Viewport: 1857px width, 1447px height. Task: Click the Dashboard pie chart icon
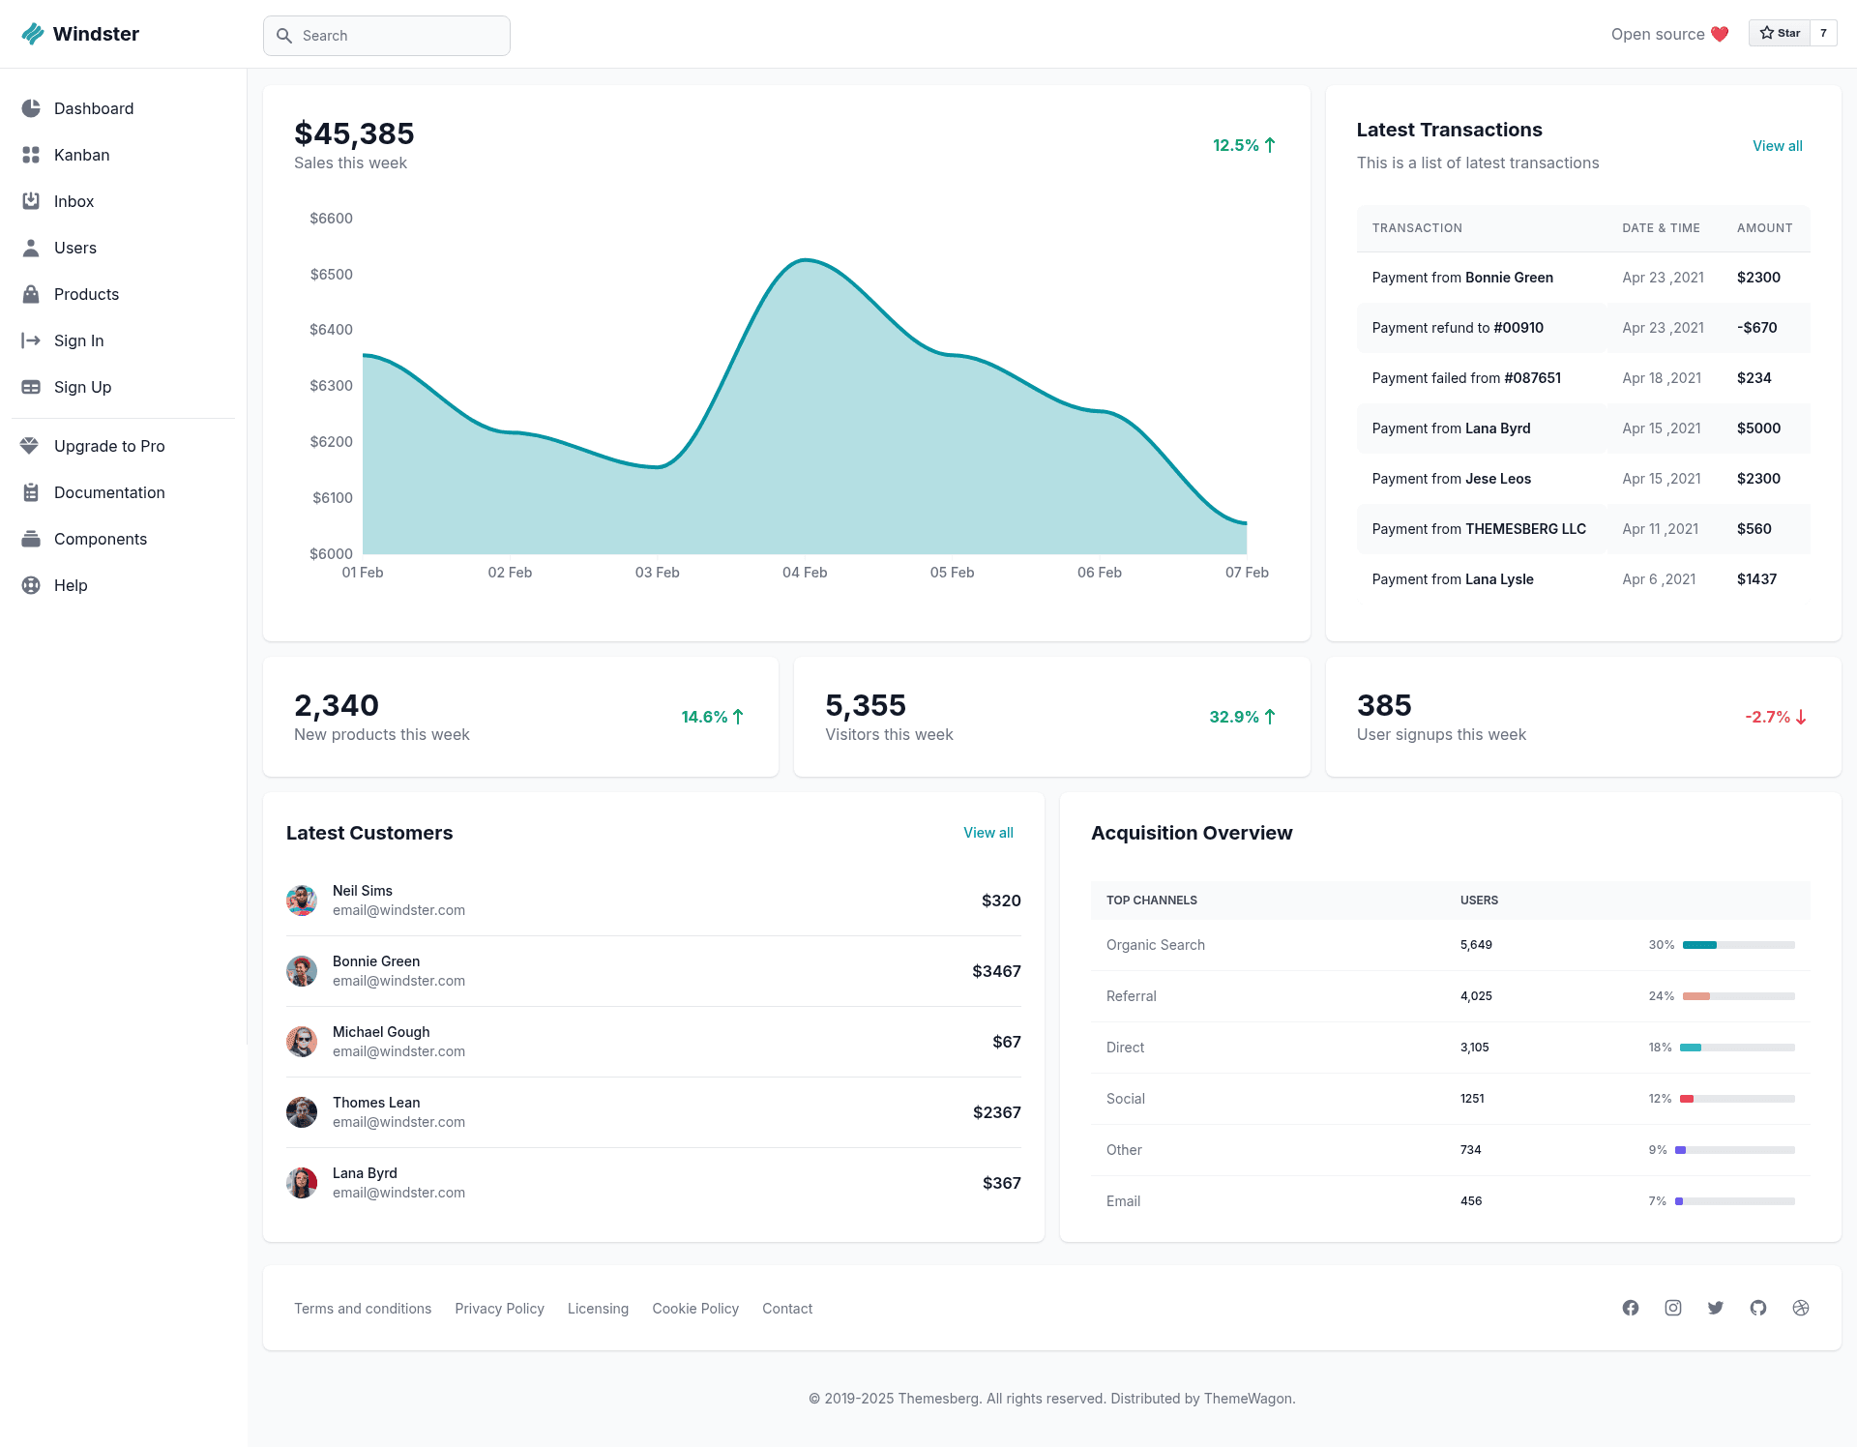coord(31,108)
